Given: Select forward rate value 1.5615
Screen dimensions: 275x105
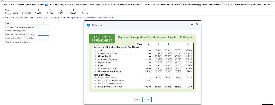Looking at the screenshot, I should pos(38,13).
